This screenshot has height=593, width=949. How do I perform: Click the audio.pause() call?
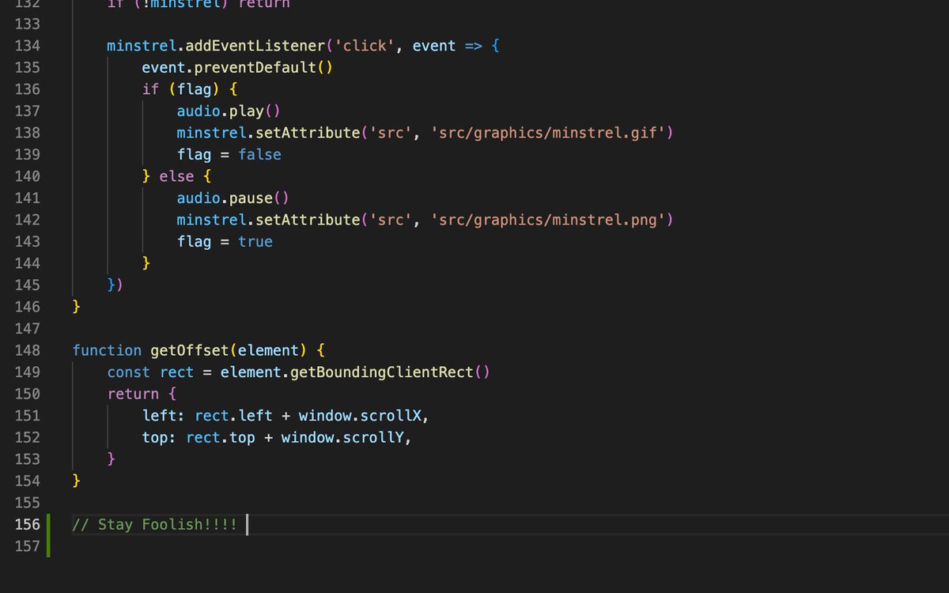233,198
